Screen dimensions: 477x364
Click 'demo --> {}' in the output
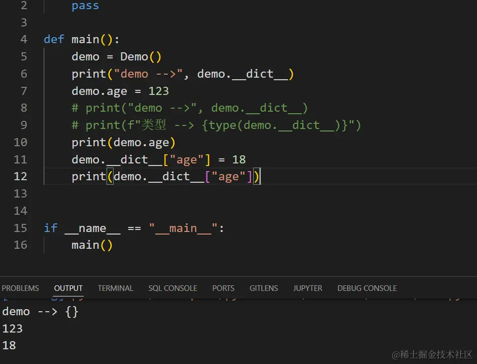[40, 312]
